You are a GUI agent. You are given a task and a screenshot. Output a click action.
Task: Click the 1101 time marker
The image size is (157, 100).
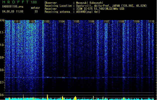coord(17,21)
